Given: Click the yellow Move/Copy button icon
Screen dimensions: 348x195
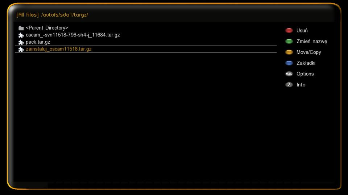Looking at the screenshot, I should tap(289, 52).
